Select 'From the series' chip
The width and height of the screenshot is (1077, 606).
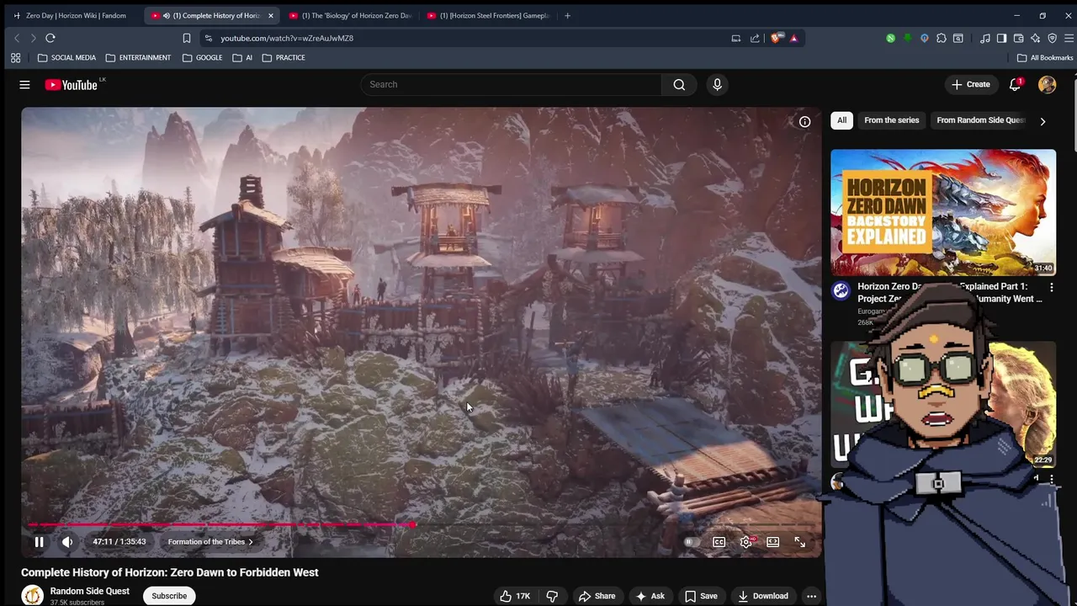[891, 120]
